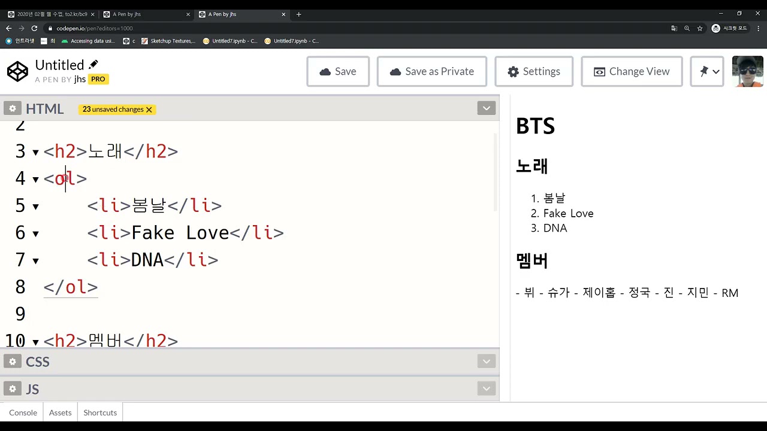
Task: Dismiss the 23 unsaved changes badge
Action: [149, 110]
